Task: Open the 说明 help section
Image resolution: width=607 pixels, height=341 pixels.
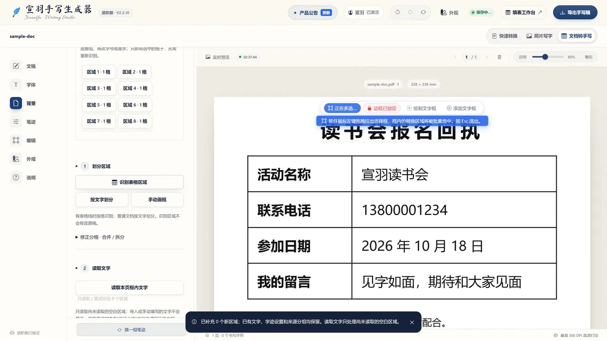Action: (x=24, y=178)
